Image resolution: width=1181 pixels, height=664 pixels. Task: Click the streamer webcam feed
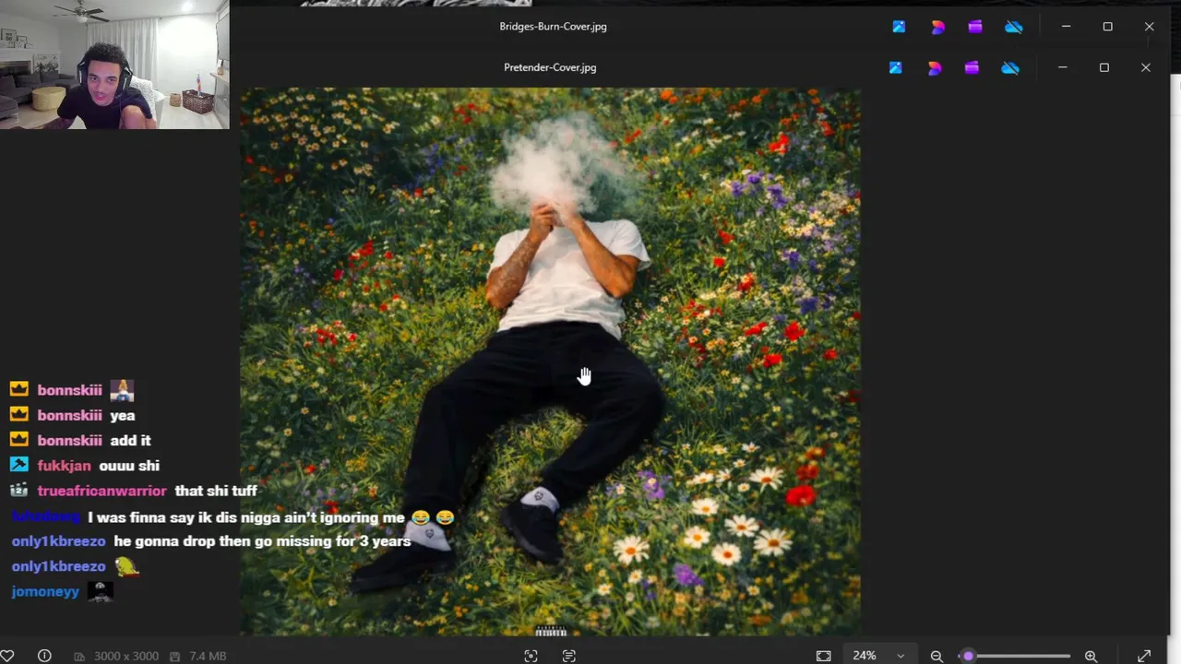pos(114,65)
